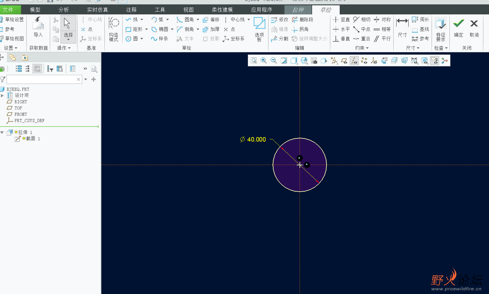
Task: Select the Line (线) sketch tool
Action: [x=132, y=19]
